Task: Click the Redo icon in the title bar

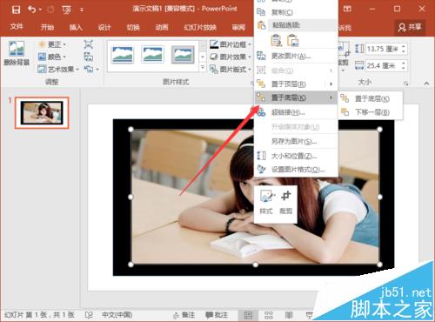Action: click(51, 10)
